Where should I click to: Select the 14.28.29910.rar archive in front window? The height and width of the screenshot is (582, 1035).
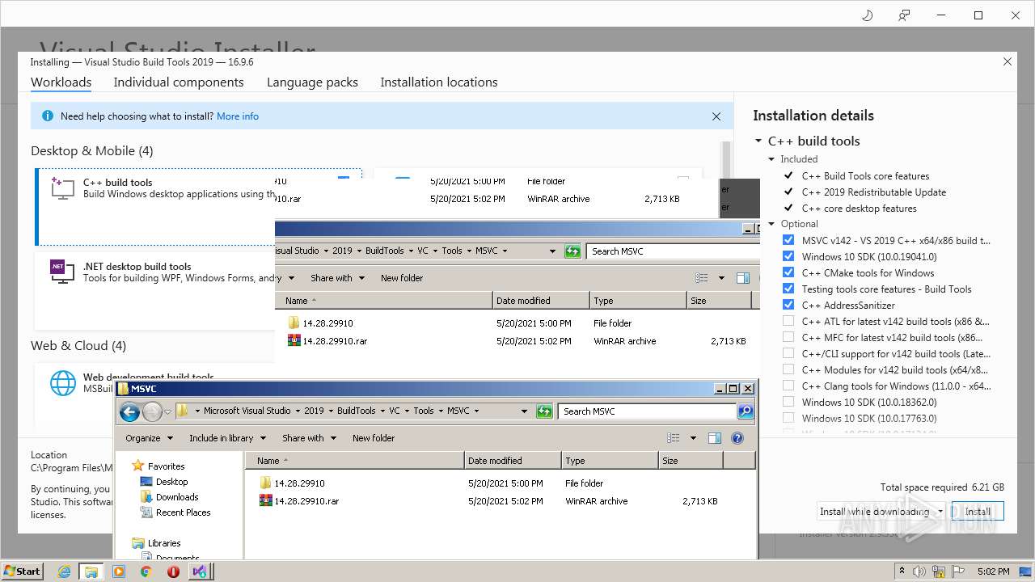(x=299, y=501)
